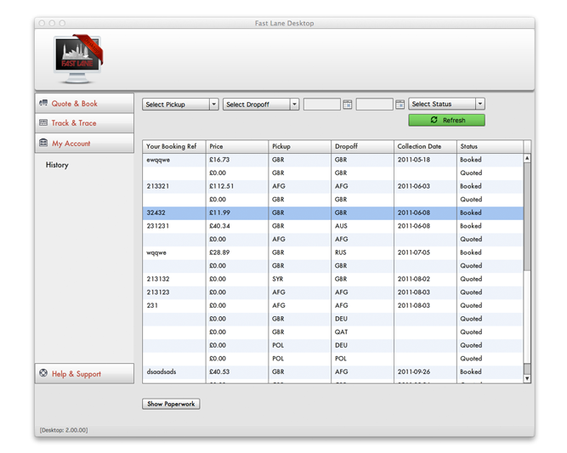Expand the Select Dropoff dropdown arrow
567x453 pixels.
pyautogui.click(x=295, y=105)
